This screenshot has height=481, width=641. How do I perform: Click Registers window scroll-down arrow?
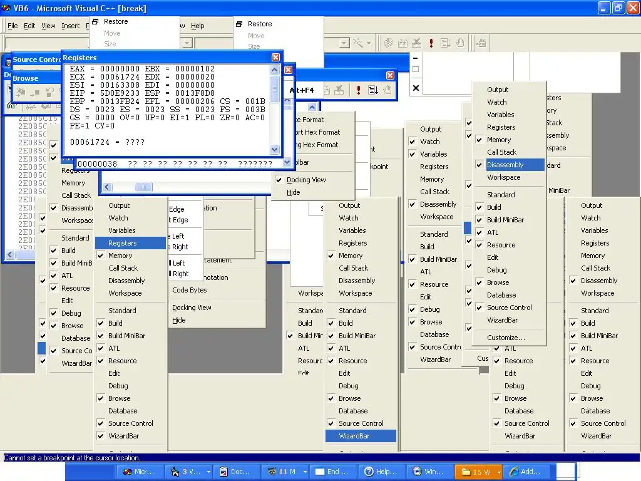[x=274, y=149]
